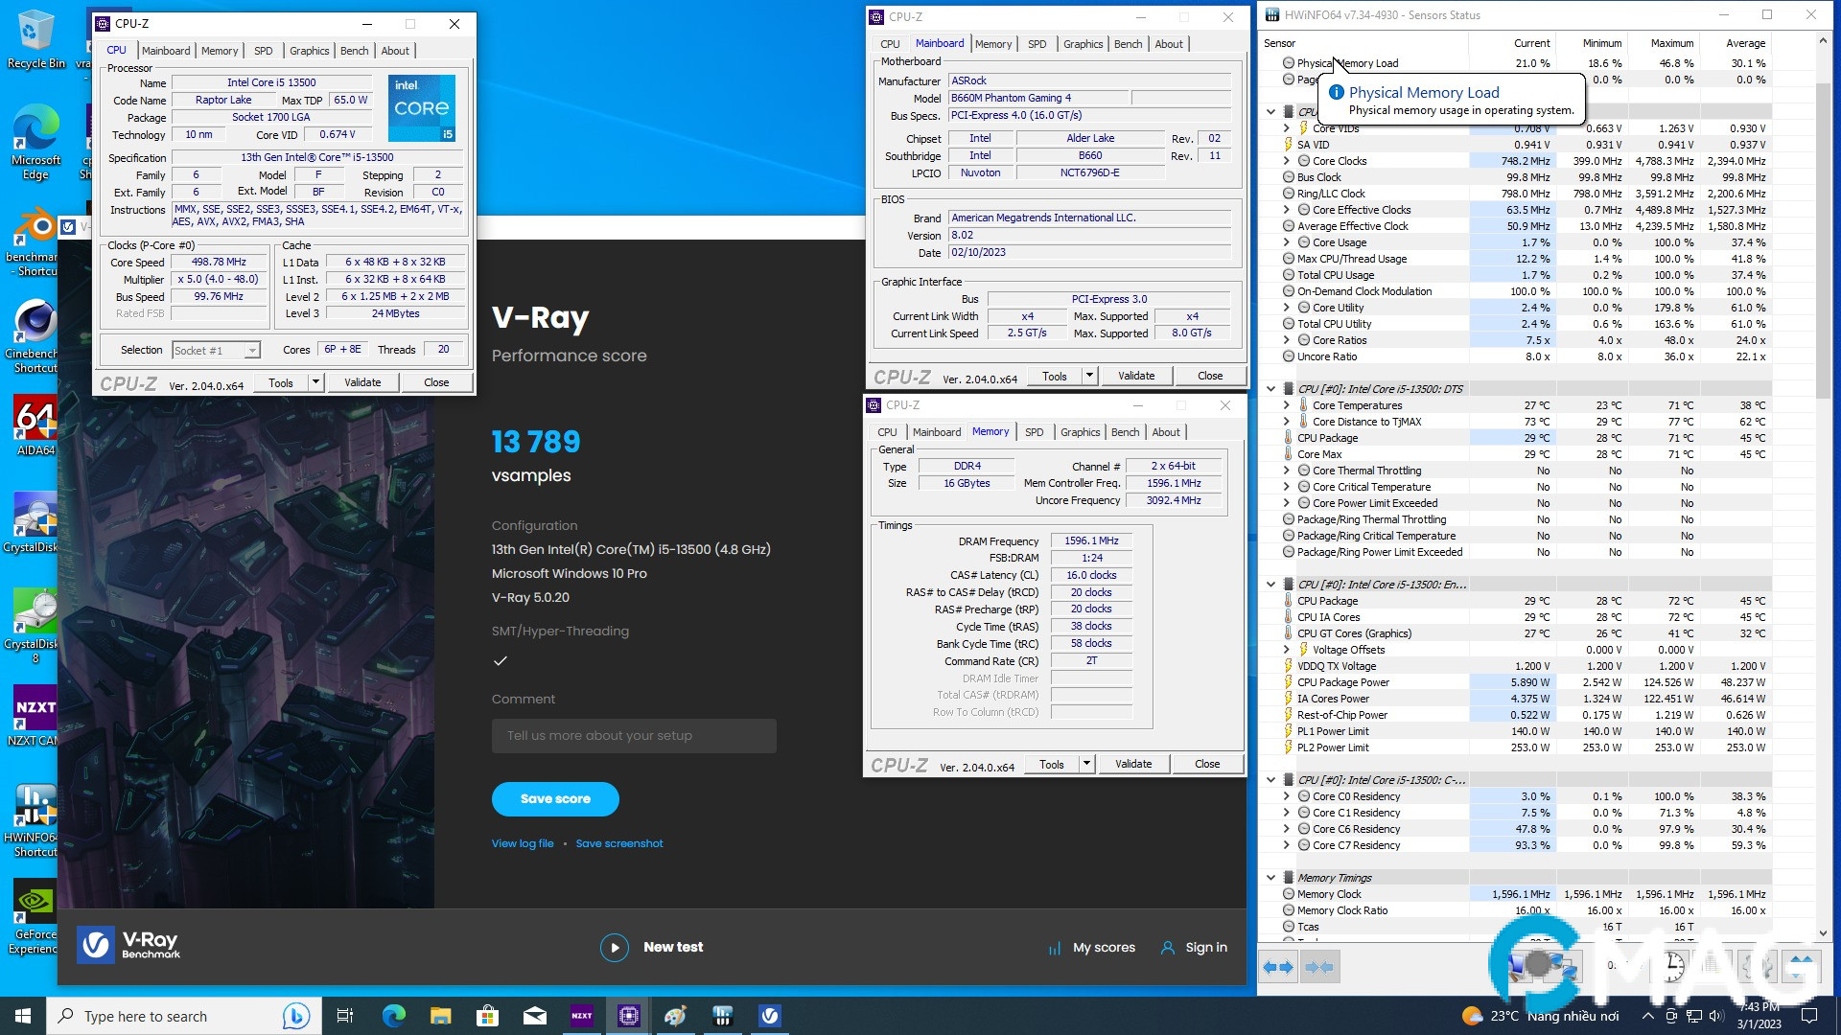Open the View log file link

523,844
